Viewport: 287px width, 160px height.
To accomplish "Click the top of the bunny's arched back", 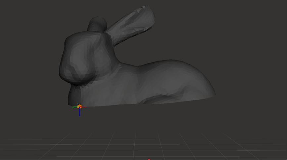I will pyautogui.click(x=170, y=62).
